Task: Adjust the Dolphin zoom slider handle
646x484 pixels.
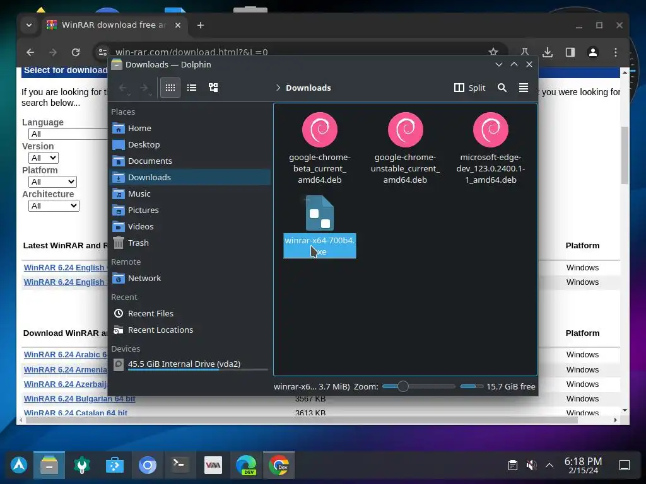Action: pos(403,386)
